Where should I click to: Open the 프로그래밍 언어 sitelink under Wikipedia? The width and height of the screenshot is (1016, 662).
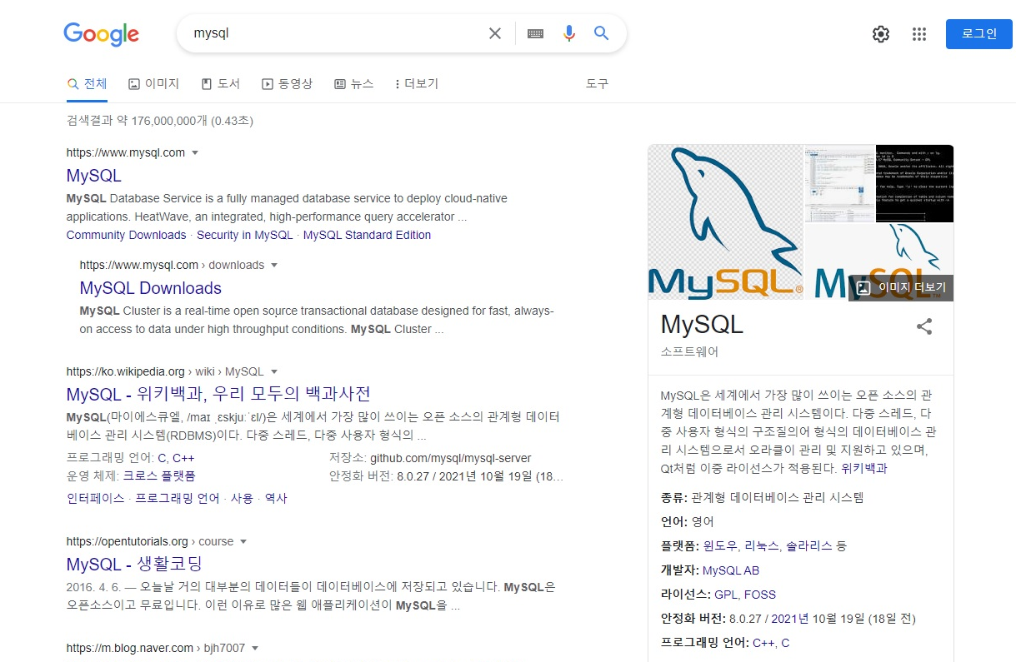coord(178,498)
